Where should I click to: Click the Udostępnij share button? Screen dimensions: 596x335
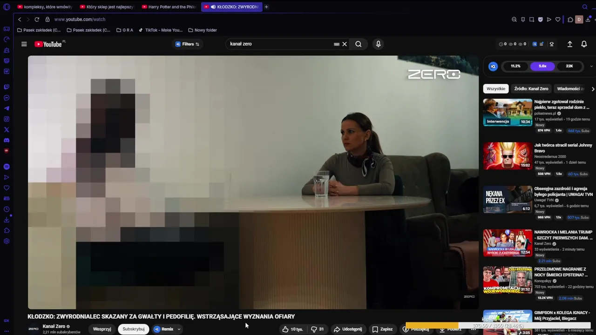[x=348, y=329]
